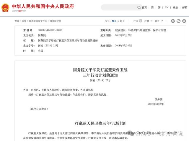Click the www.gov.cn text under the title
The height and width of the screenshot is (141, 189).
tap(19, 11)
